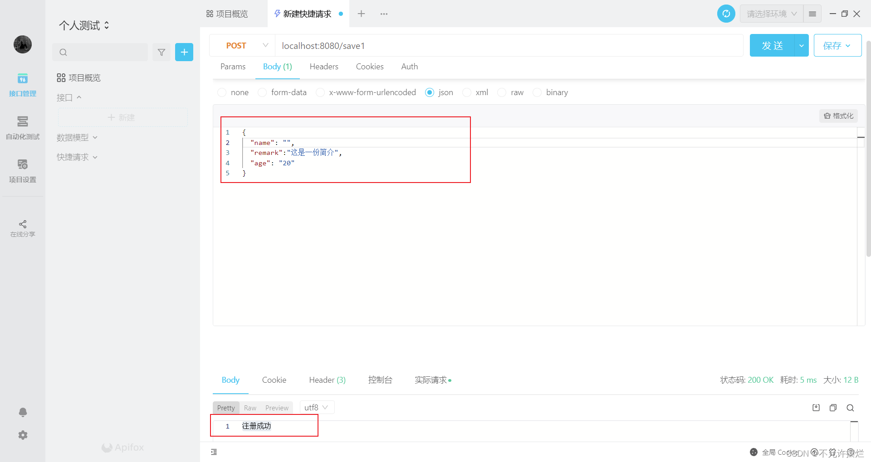This screenshot has width=871, height=462.
Task: Search within the response body
Action: (850, 408)
